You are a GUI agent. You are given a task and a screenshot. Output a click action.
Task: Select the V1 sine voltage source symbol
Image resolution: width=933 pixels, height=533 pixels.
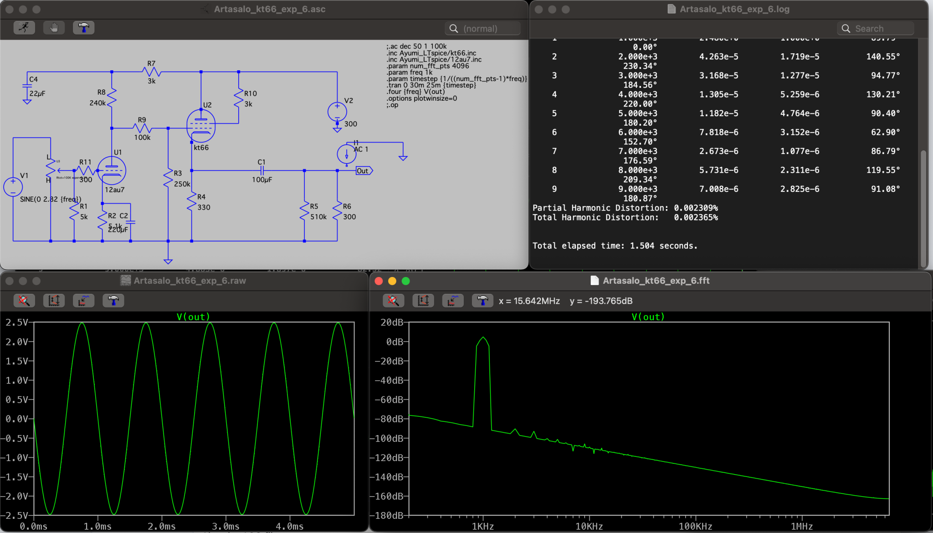tap(13, 187)
